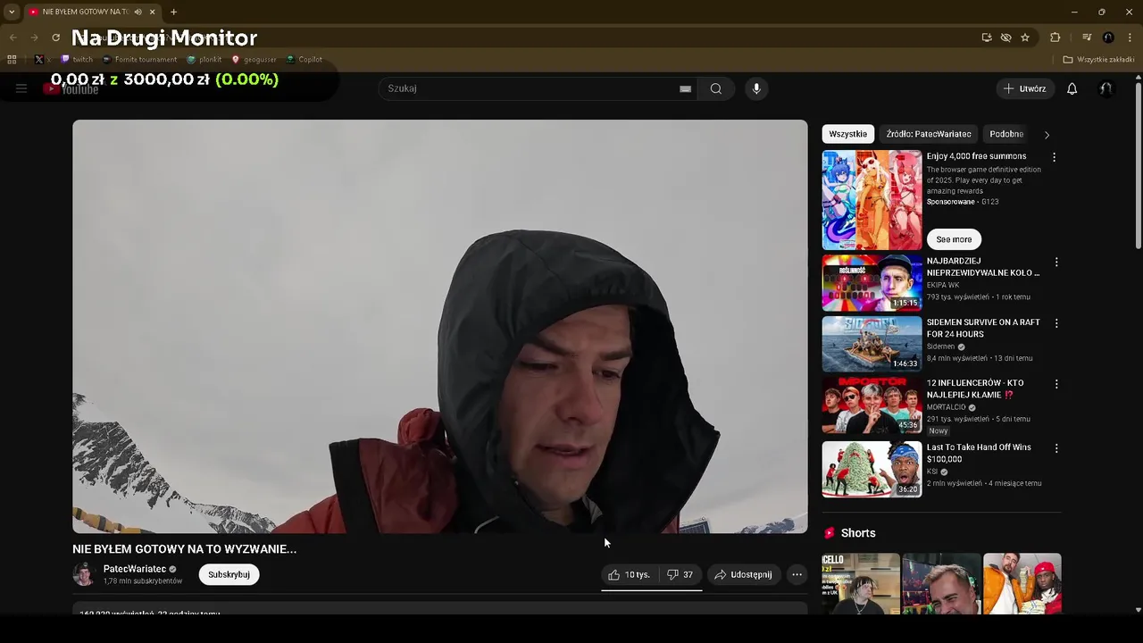The image size is (1143, 643).
Task: Reload the page in browser toolbar
Action: (x=55, y=38)
